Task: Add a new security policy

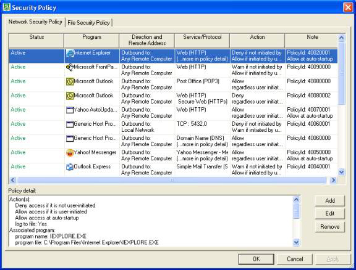Action: 329,201
